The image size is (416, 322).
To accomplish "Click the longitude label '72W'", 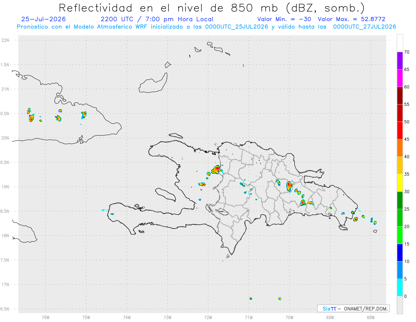I will click(x=208, y=317).
